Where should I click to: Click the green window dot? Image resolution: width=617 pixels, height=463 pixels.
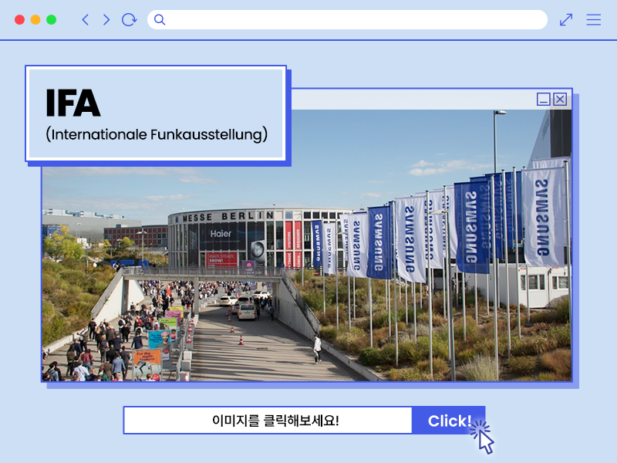[51, 20]
